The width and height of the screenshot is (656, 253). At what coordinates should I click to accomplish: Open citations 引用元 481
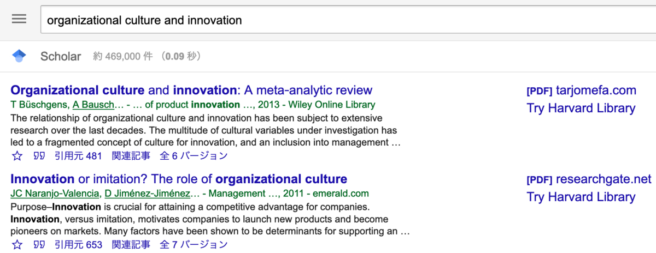click(x=78, y=156)
